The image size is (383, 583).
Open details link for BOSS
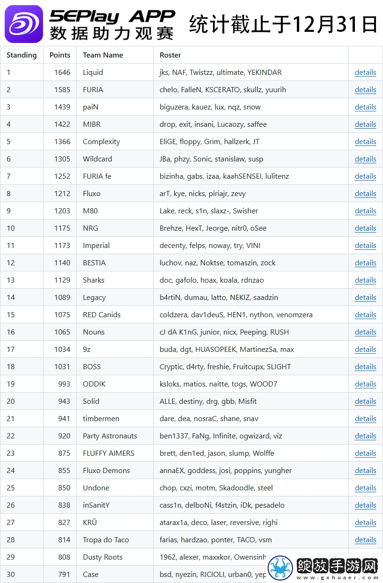(365, 367)
